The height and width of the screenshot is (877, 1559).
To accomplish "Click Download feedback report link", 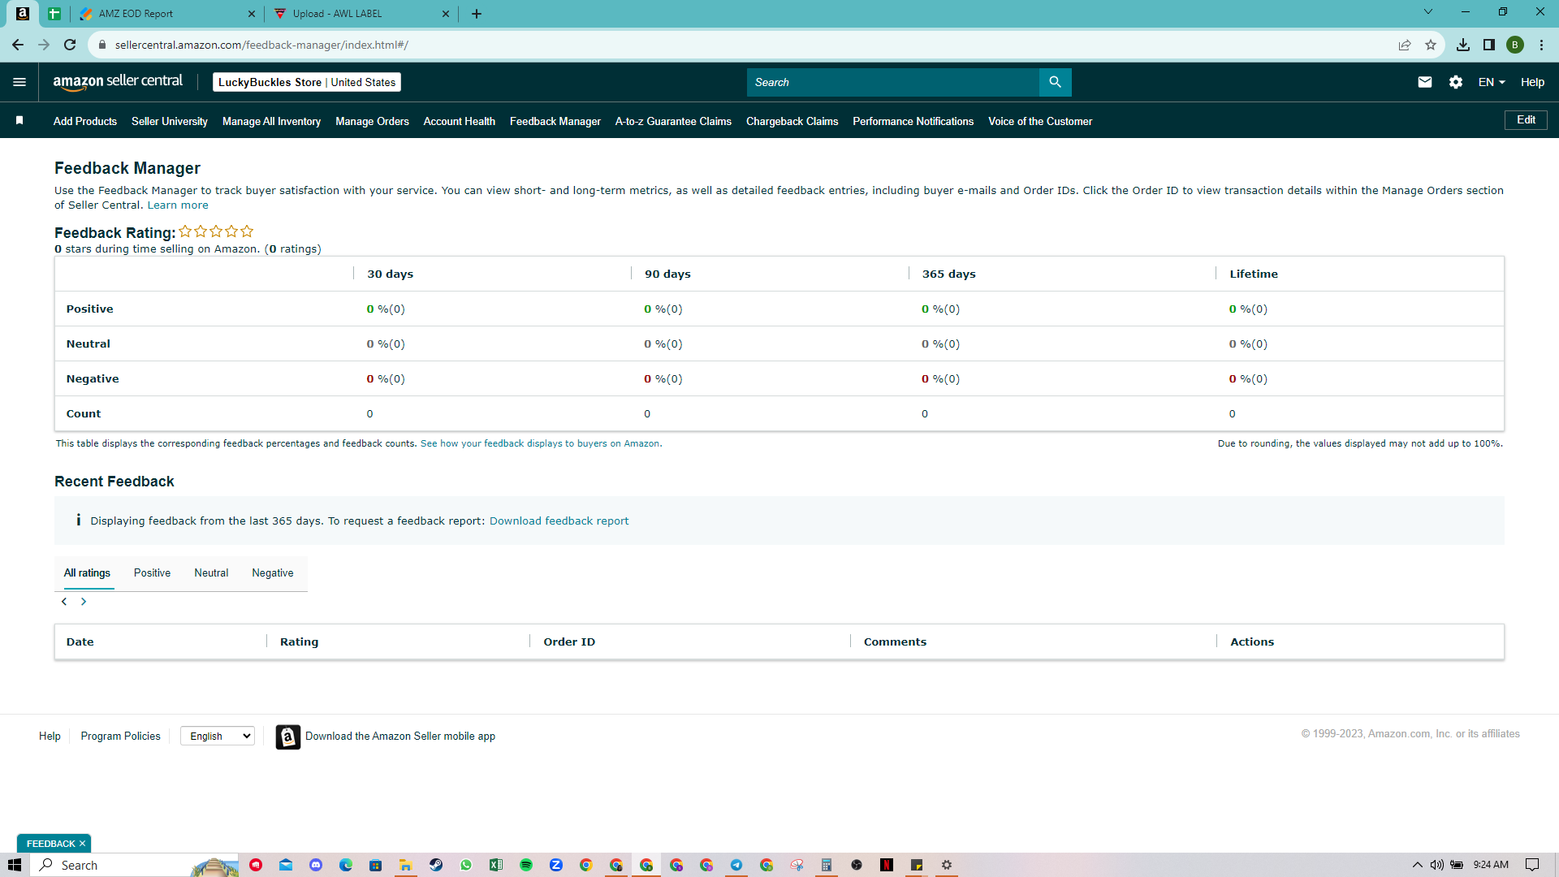I will tap(559, 521).
